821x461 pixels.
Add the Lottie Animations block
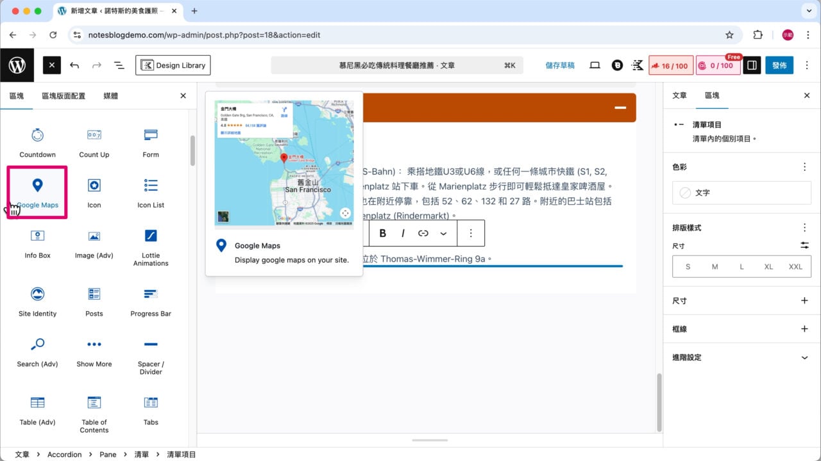coord(150,248)
